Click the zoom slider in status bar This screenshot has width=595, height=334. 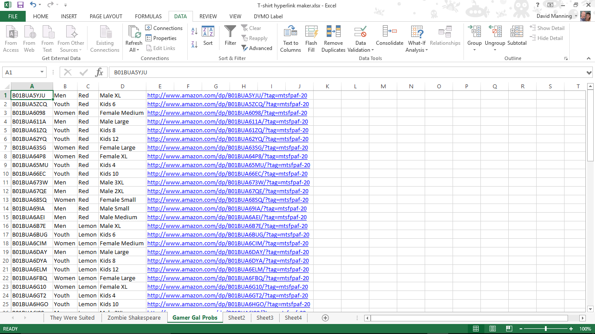point(546,329)
